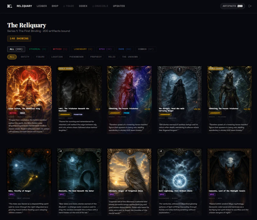The height and width of the screenshot is (220, 257).
Task: Filter by Legendary (4) rarity
Action: click(83, 49)
